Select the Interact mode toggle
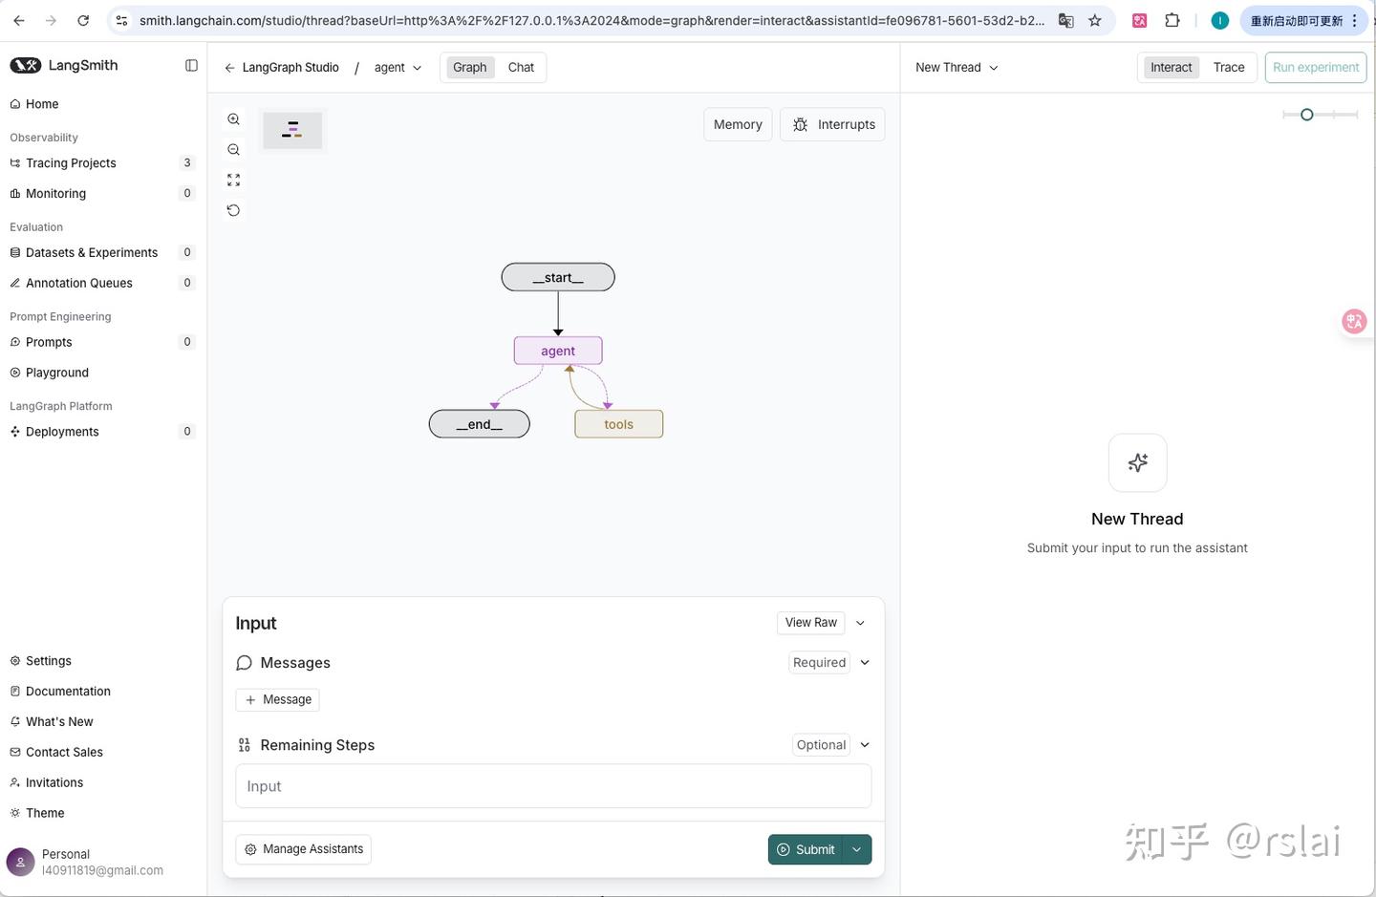Viewport: 1376px width, 897px height. point(1171,67)
